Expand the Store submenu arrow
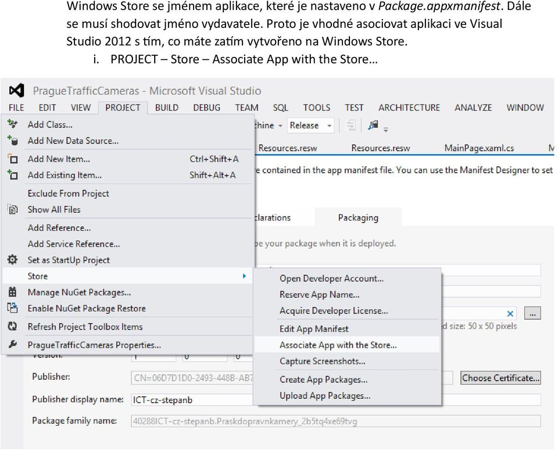This screenshot has height=450, width=558. (244, 276)
